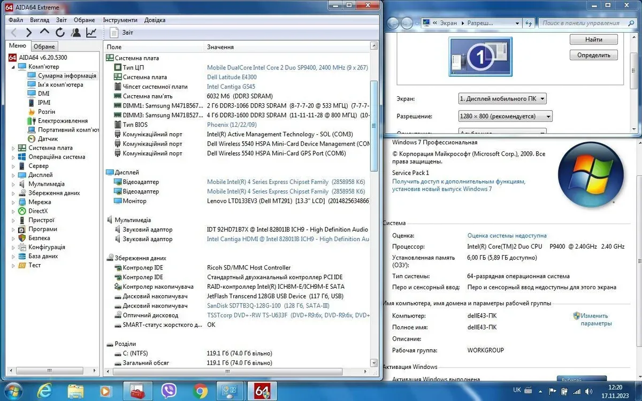This screenshot has width=642, height=401.
Task: Click the forward navigation arrow in AIDA64
Action: [x=29, y=33]
